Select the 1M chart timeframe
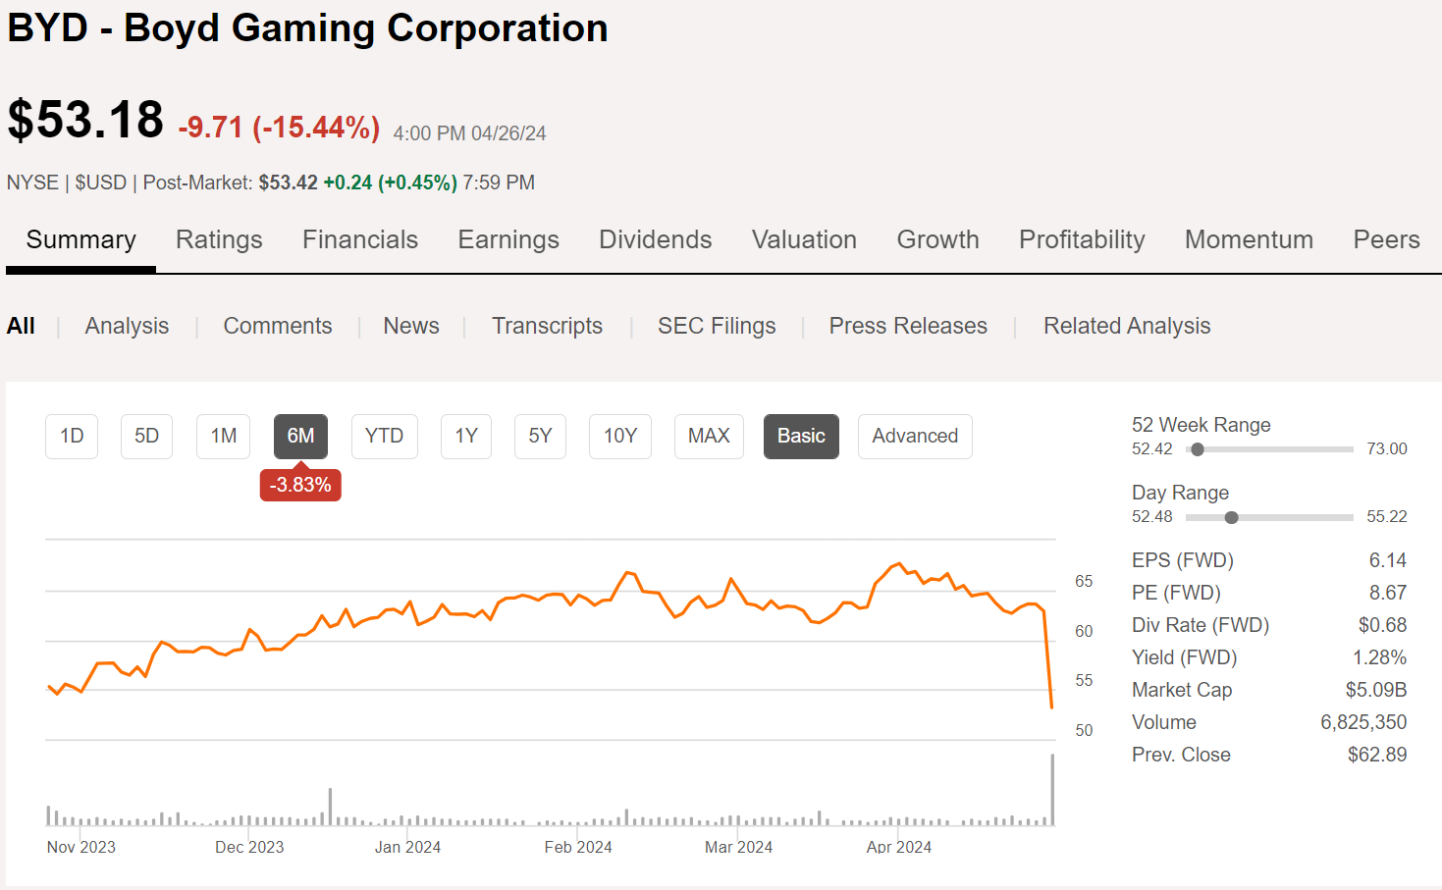This screenshot has width=1442, height=890. (223, 437)
